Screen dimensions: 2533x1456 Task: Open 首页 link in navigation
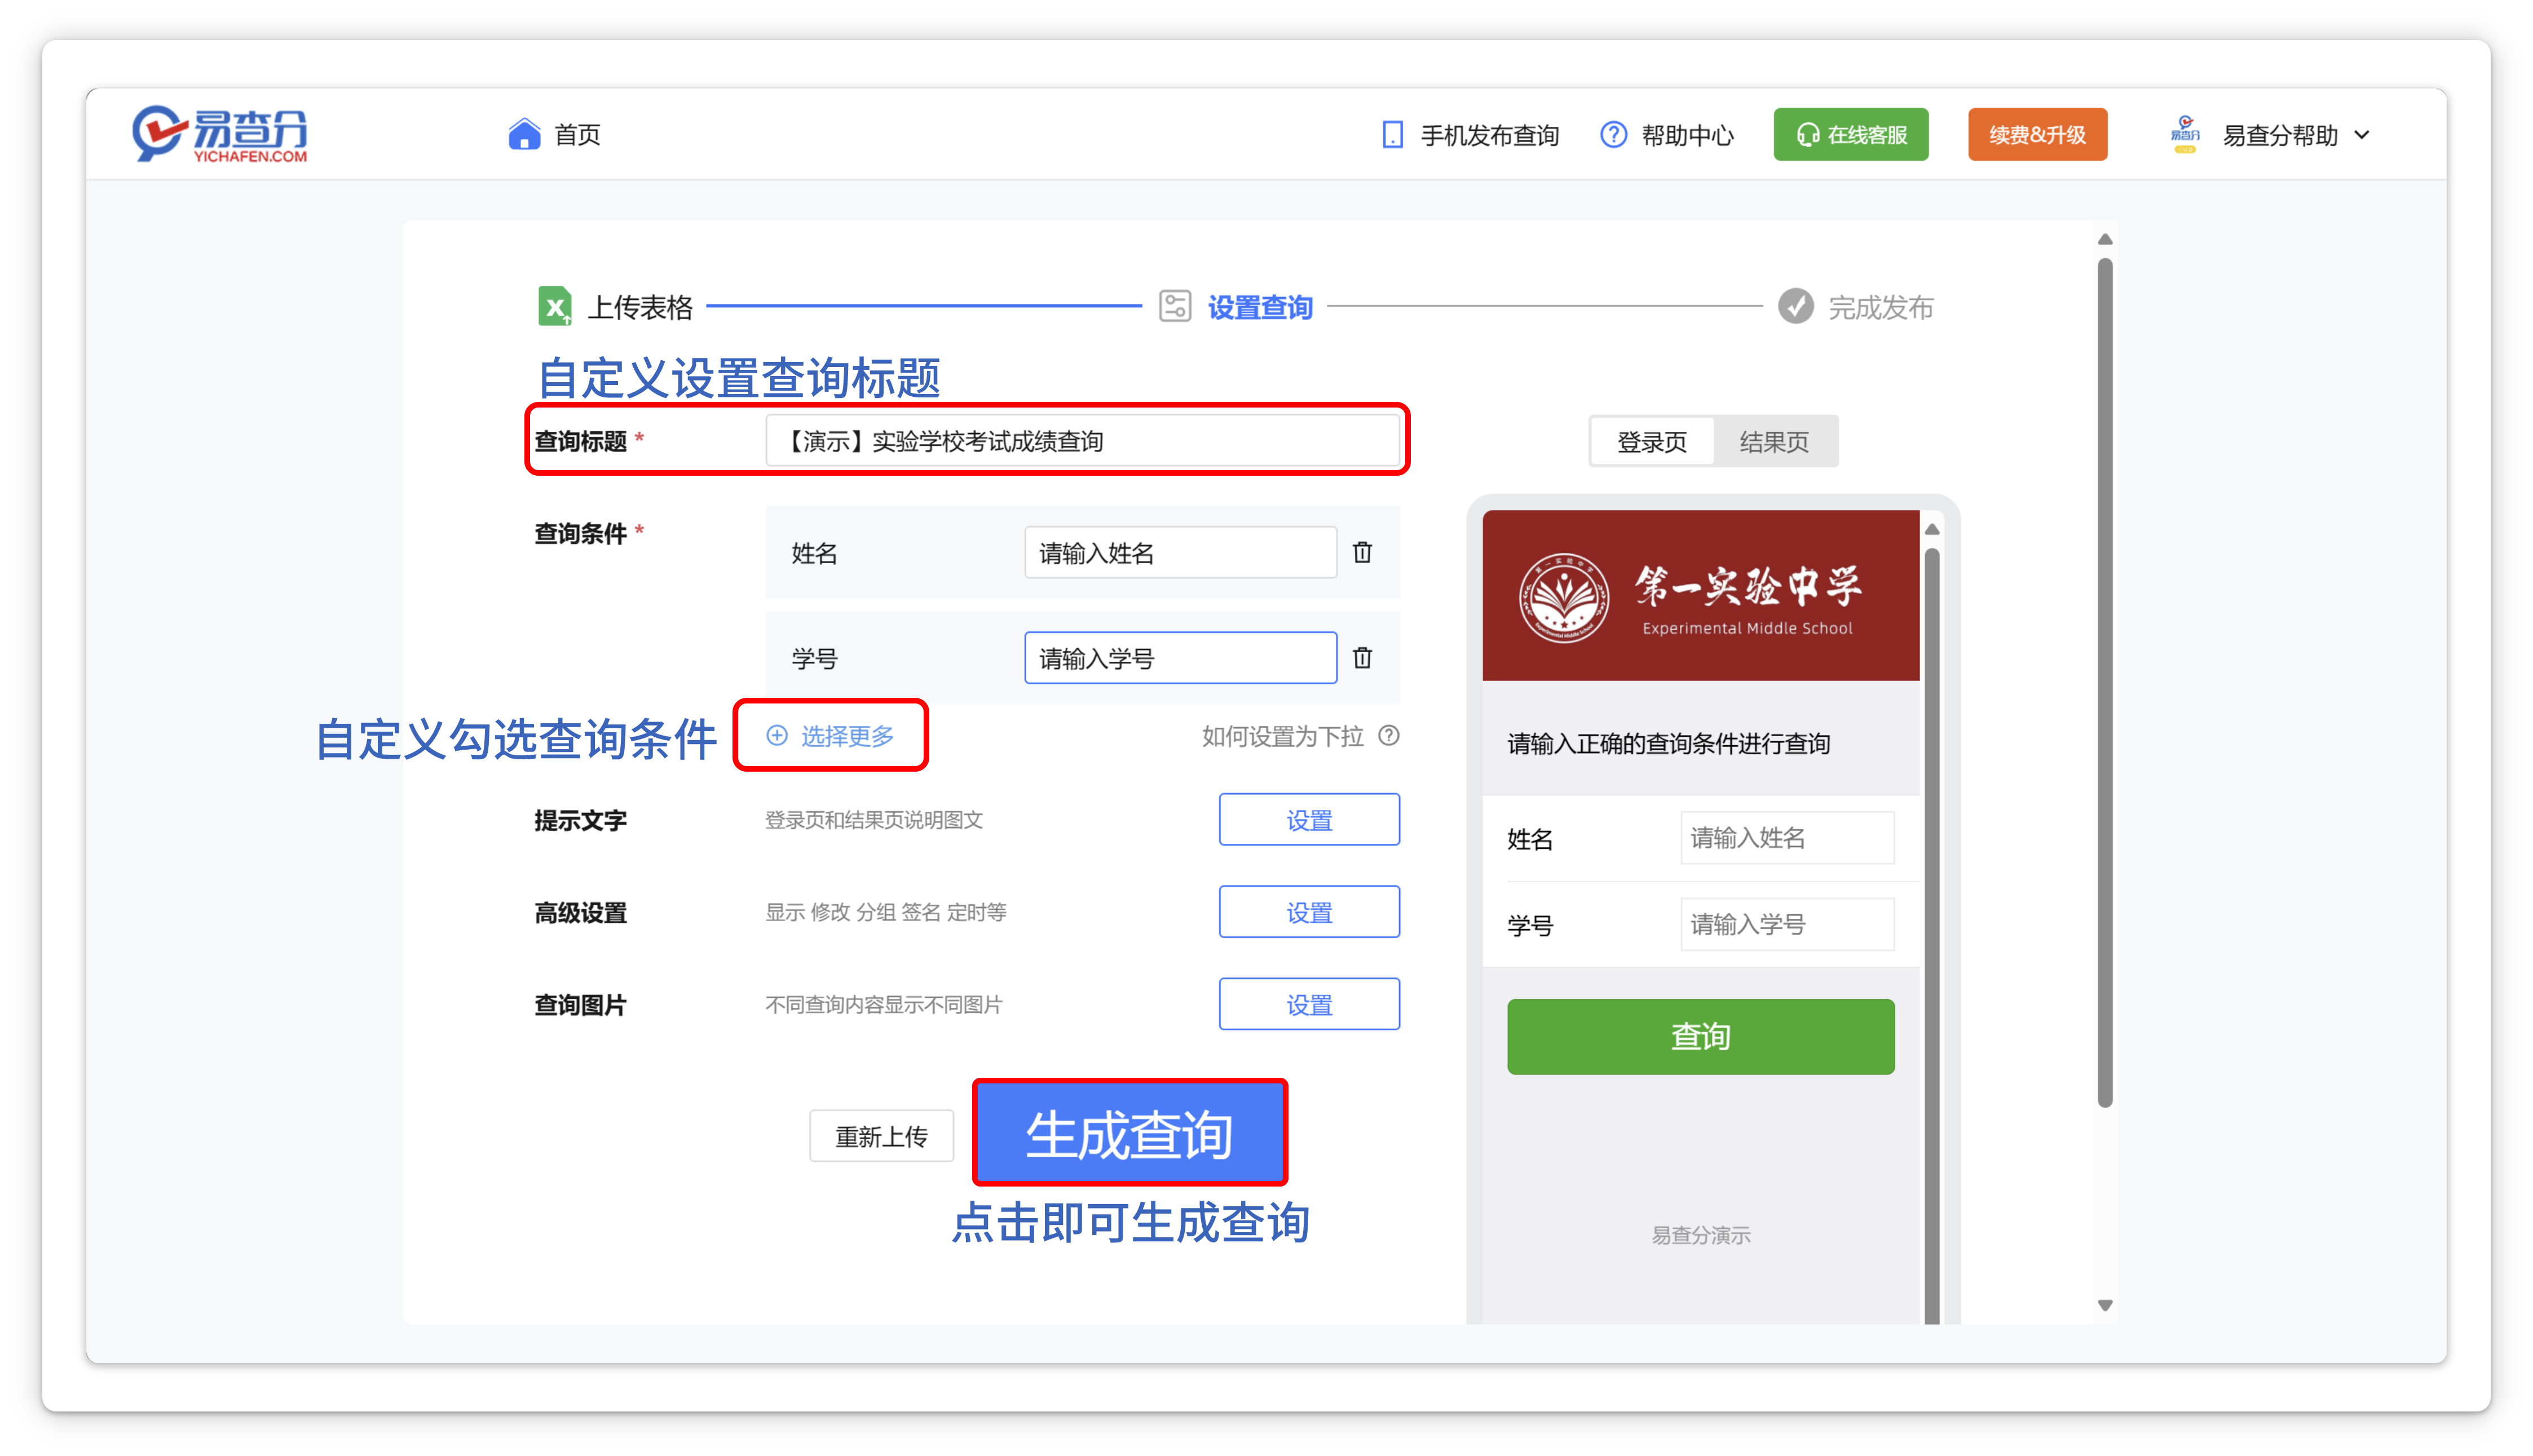tap(577, 135)
